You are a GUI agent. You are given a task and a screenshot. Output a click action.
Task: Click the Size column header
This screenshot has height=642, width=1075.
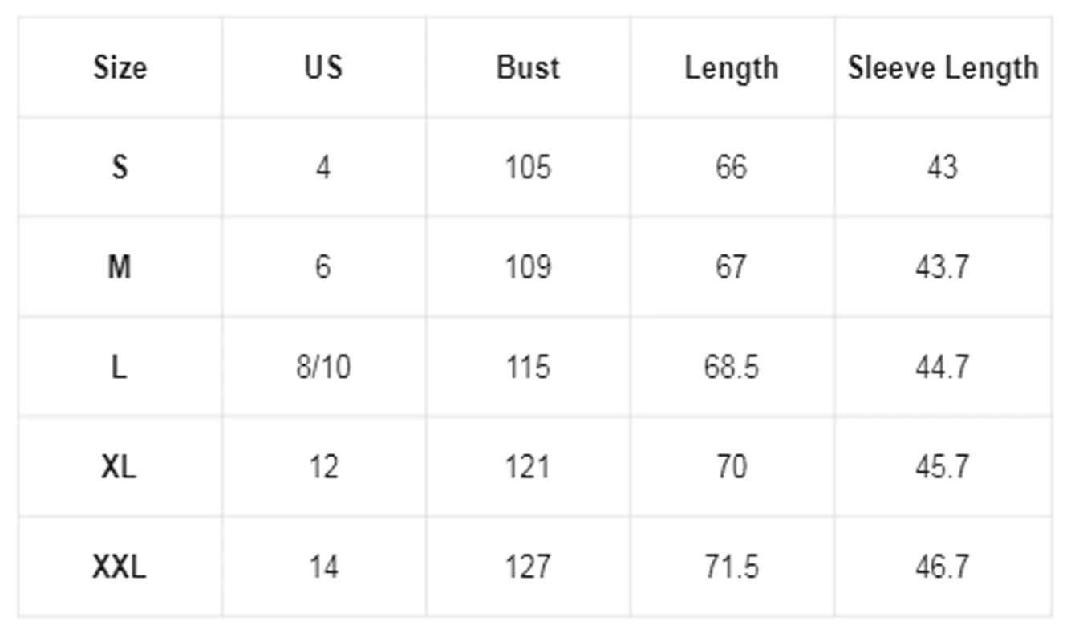tap(120, 67)
